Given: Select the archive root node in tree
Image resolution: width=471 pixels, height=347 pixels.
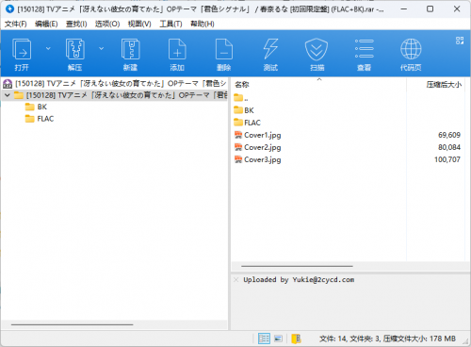Looking at the screenshot, I should pyautogui.click(x=115, y=84).
